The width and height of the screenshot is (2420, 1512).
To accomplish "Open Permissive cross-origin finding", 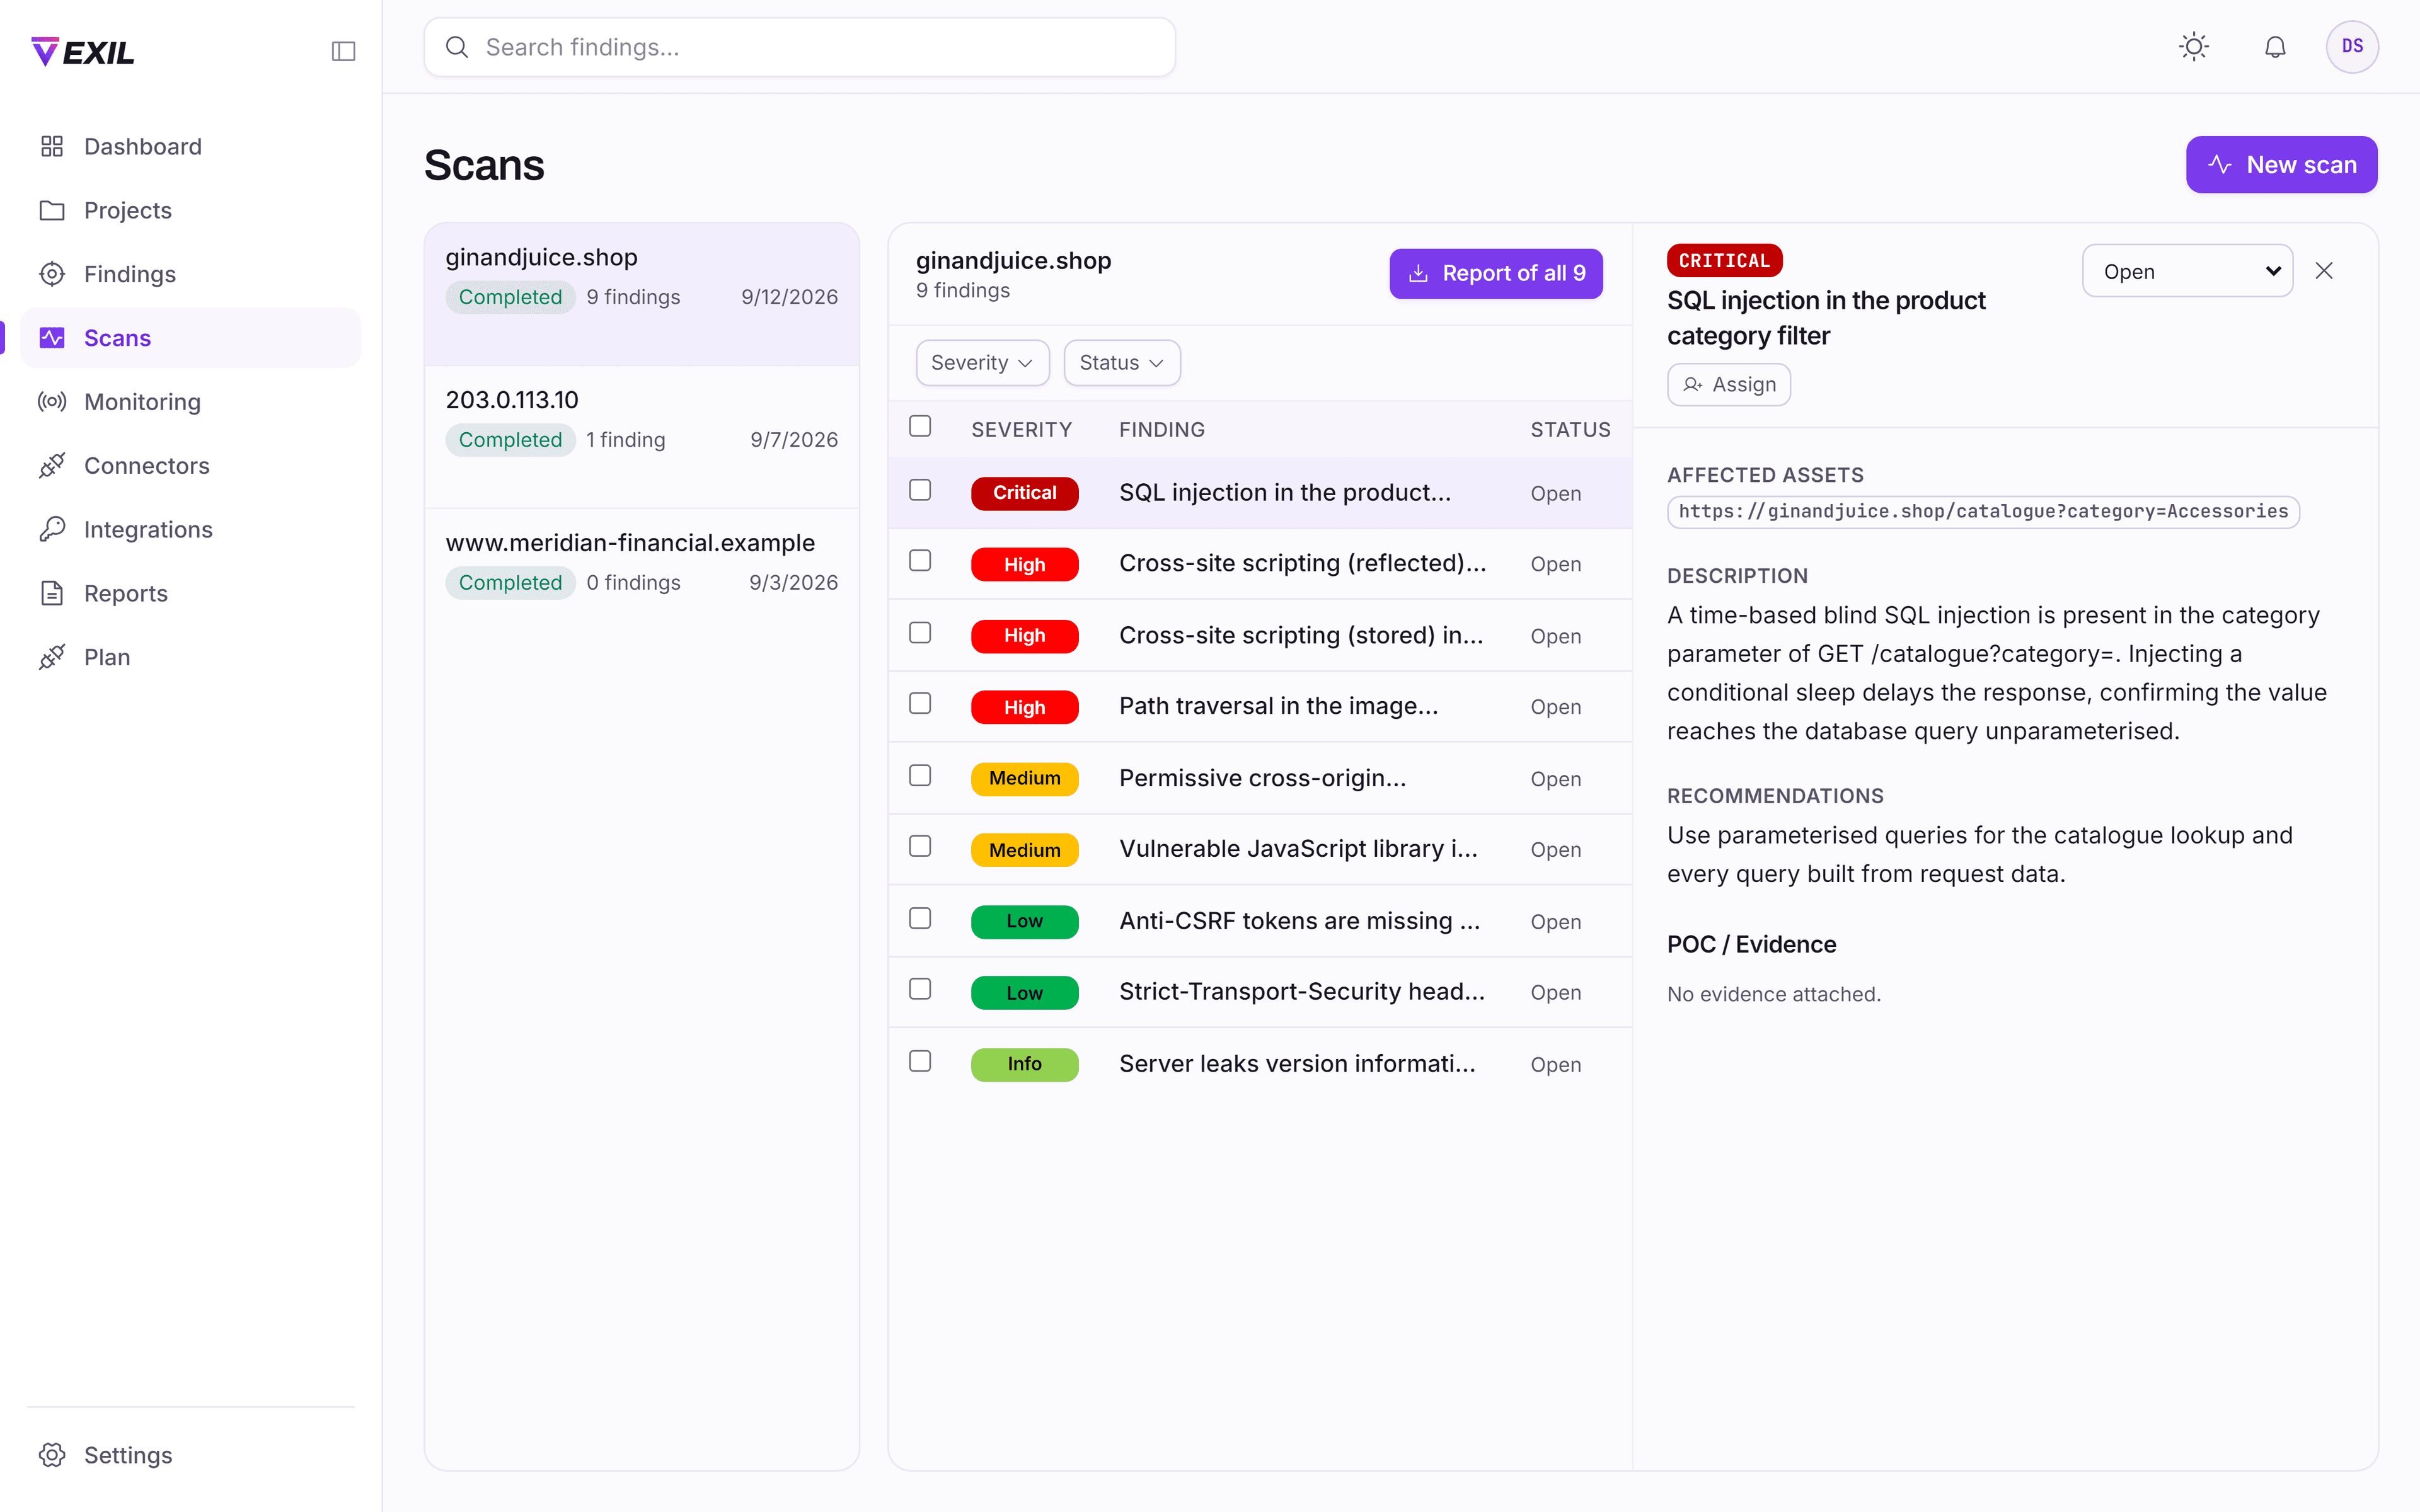I will pos(1260,779).
